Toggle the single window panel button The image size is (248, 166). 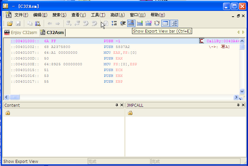point(165,23)
